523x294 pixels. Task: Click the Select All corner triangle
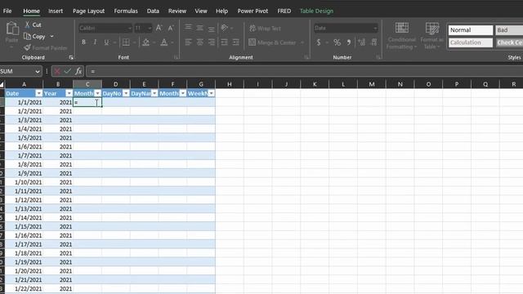(x=2, y=84)
